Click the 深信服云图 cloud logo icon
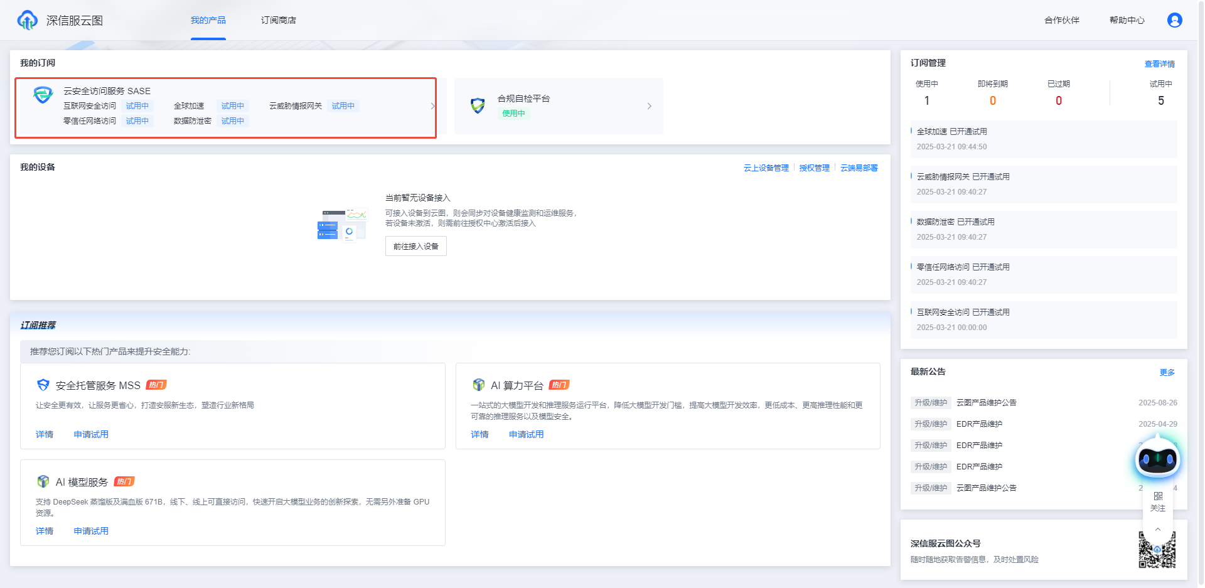 (x=27, y=20)
